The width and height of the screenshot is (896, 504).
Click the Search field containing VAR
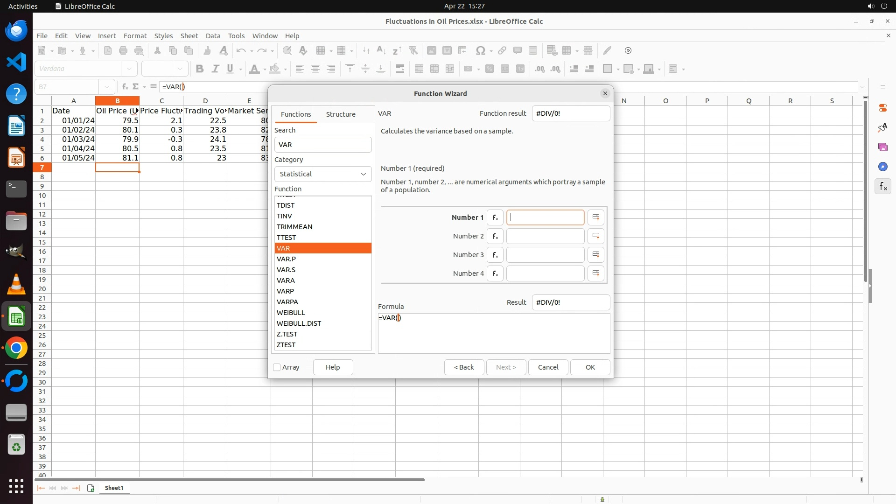pos(323,145)
